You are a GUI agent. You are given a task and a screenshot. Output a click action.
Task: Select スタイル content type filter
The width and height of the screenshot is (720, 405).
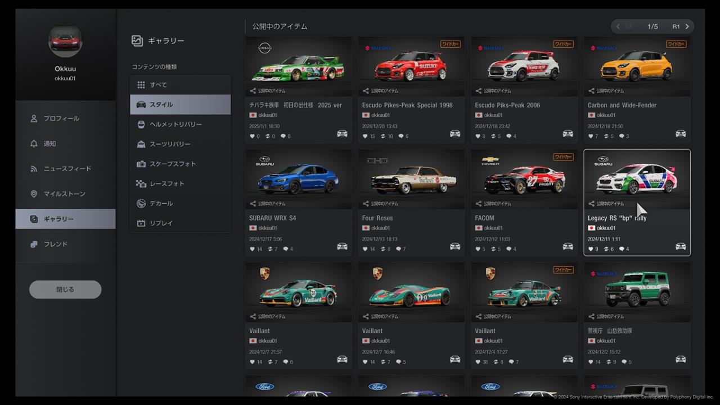[180, 105]
